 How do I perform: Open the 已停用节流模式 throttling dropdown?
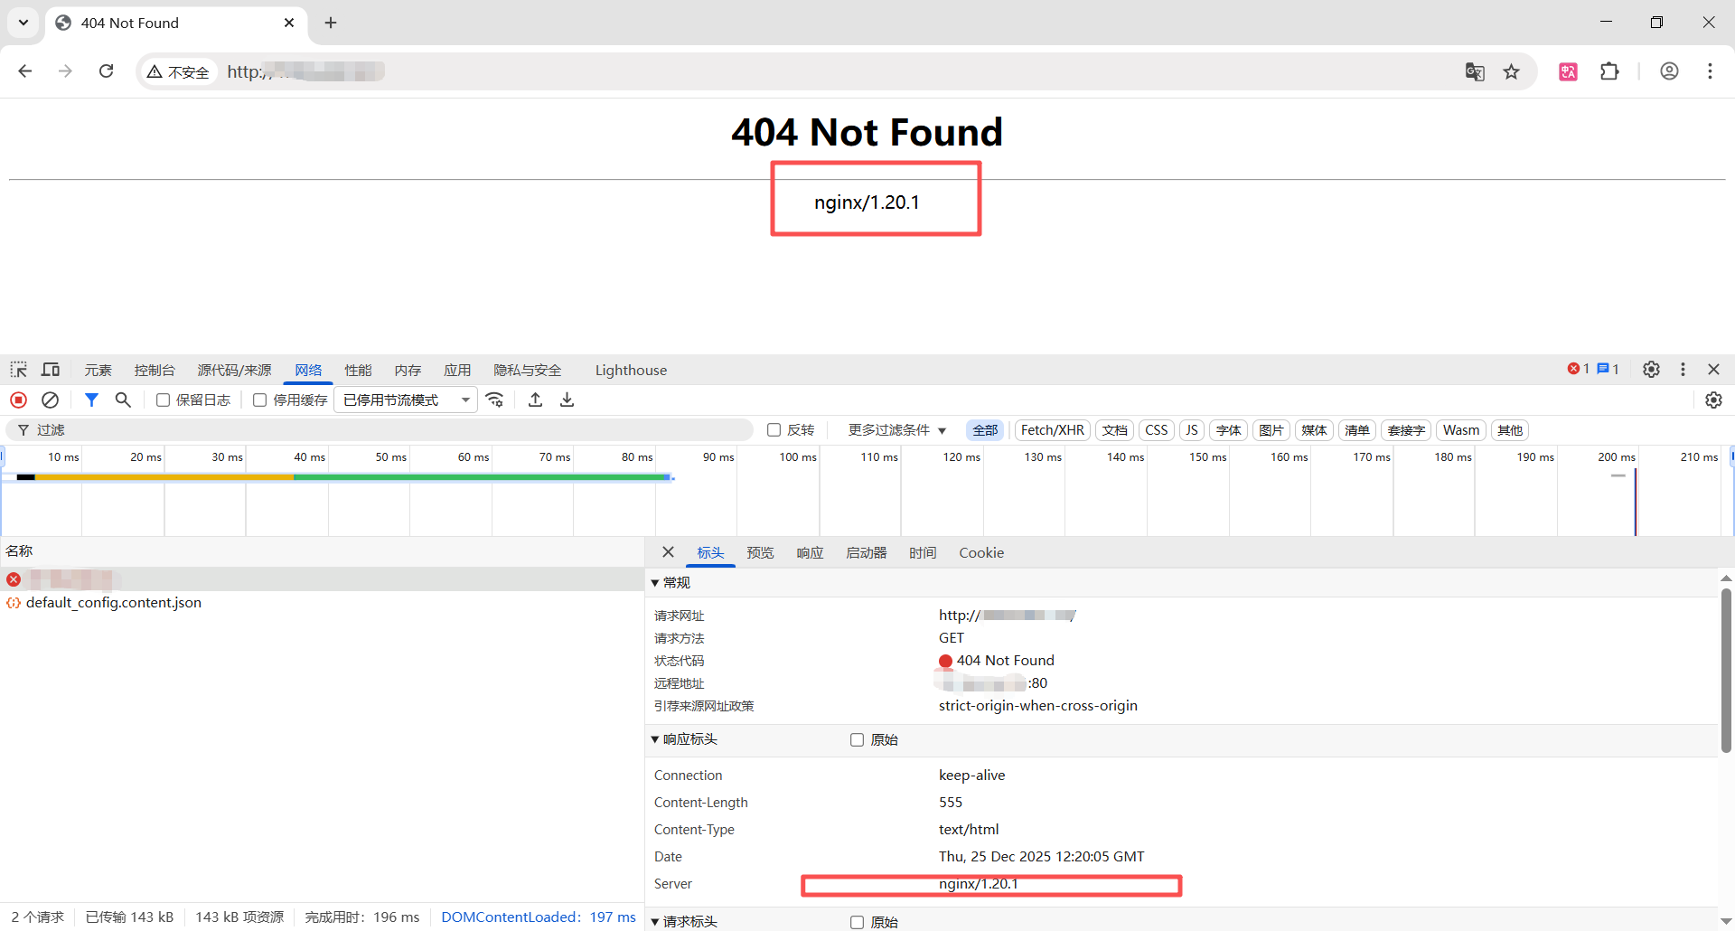[x=406, y=400]
